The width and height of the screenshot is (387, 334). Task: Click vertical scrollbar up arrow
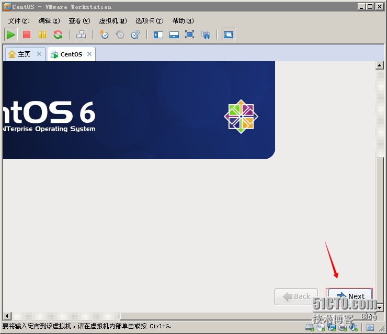point(379,65)
